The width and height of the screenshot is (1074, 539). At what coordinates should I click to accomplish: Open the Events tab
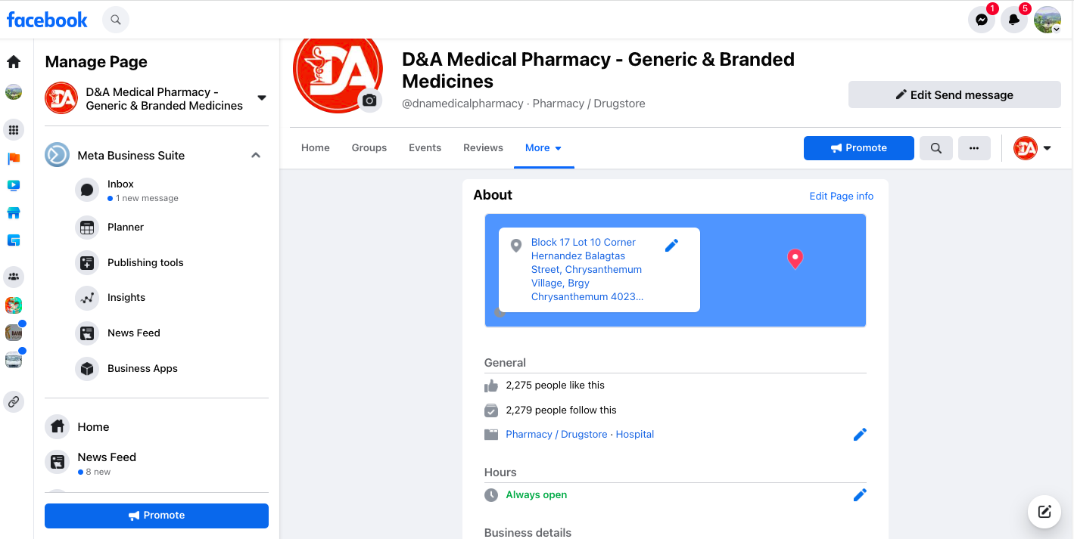[x=425, y=148]
